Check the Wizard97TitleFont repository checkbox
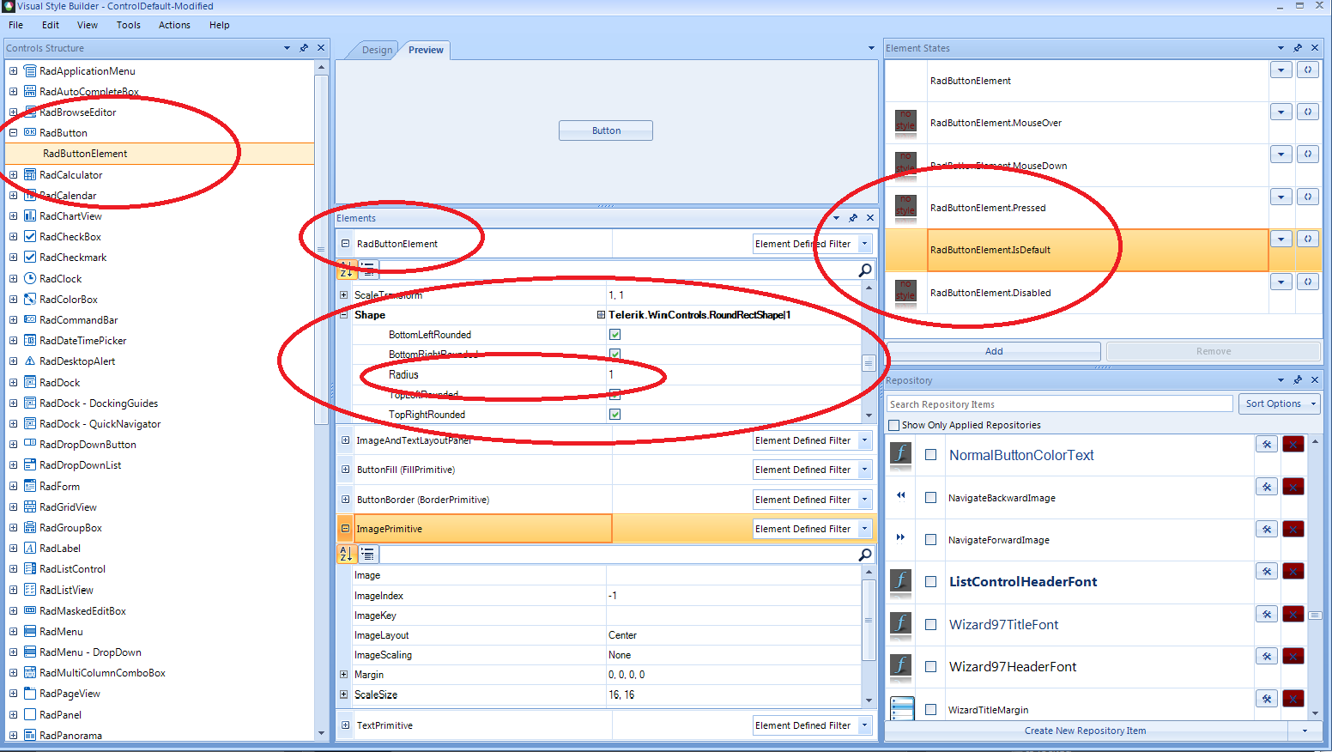 tap(930, 624)
